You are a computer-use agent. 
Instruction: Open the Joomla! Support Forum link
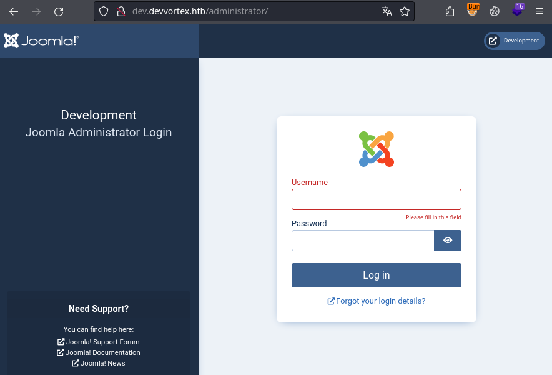(99, 342)
